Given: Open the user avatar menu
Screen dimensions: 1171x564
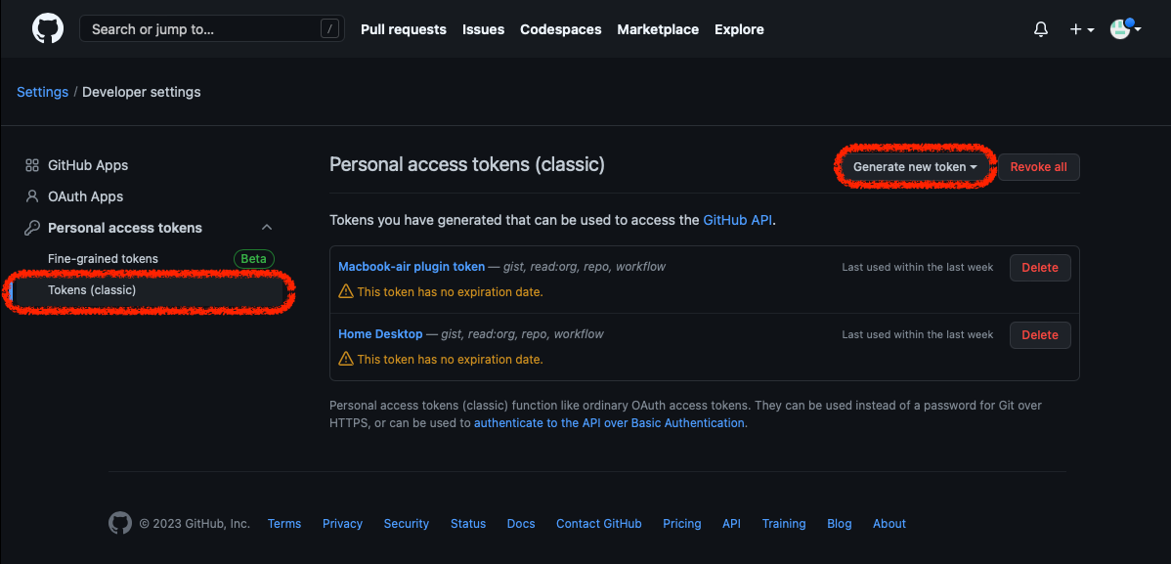Looking at the screenshot, I should (x=1125, y=29).
